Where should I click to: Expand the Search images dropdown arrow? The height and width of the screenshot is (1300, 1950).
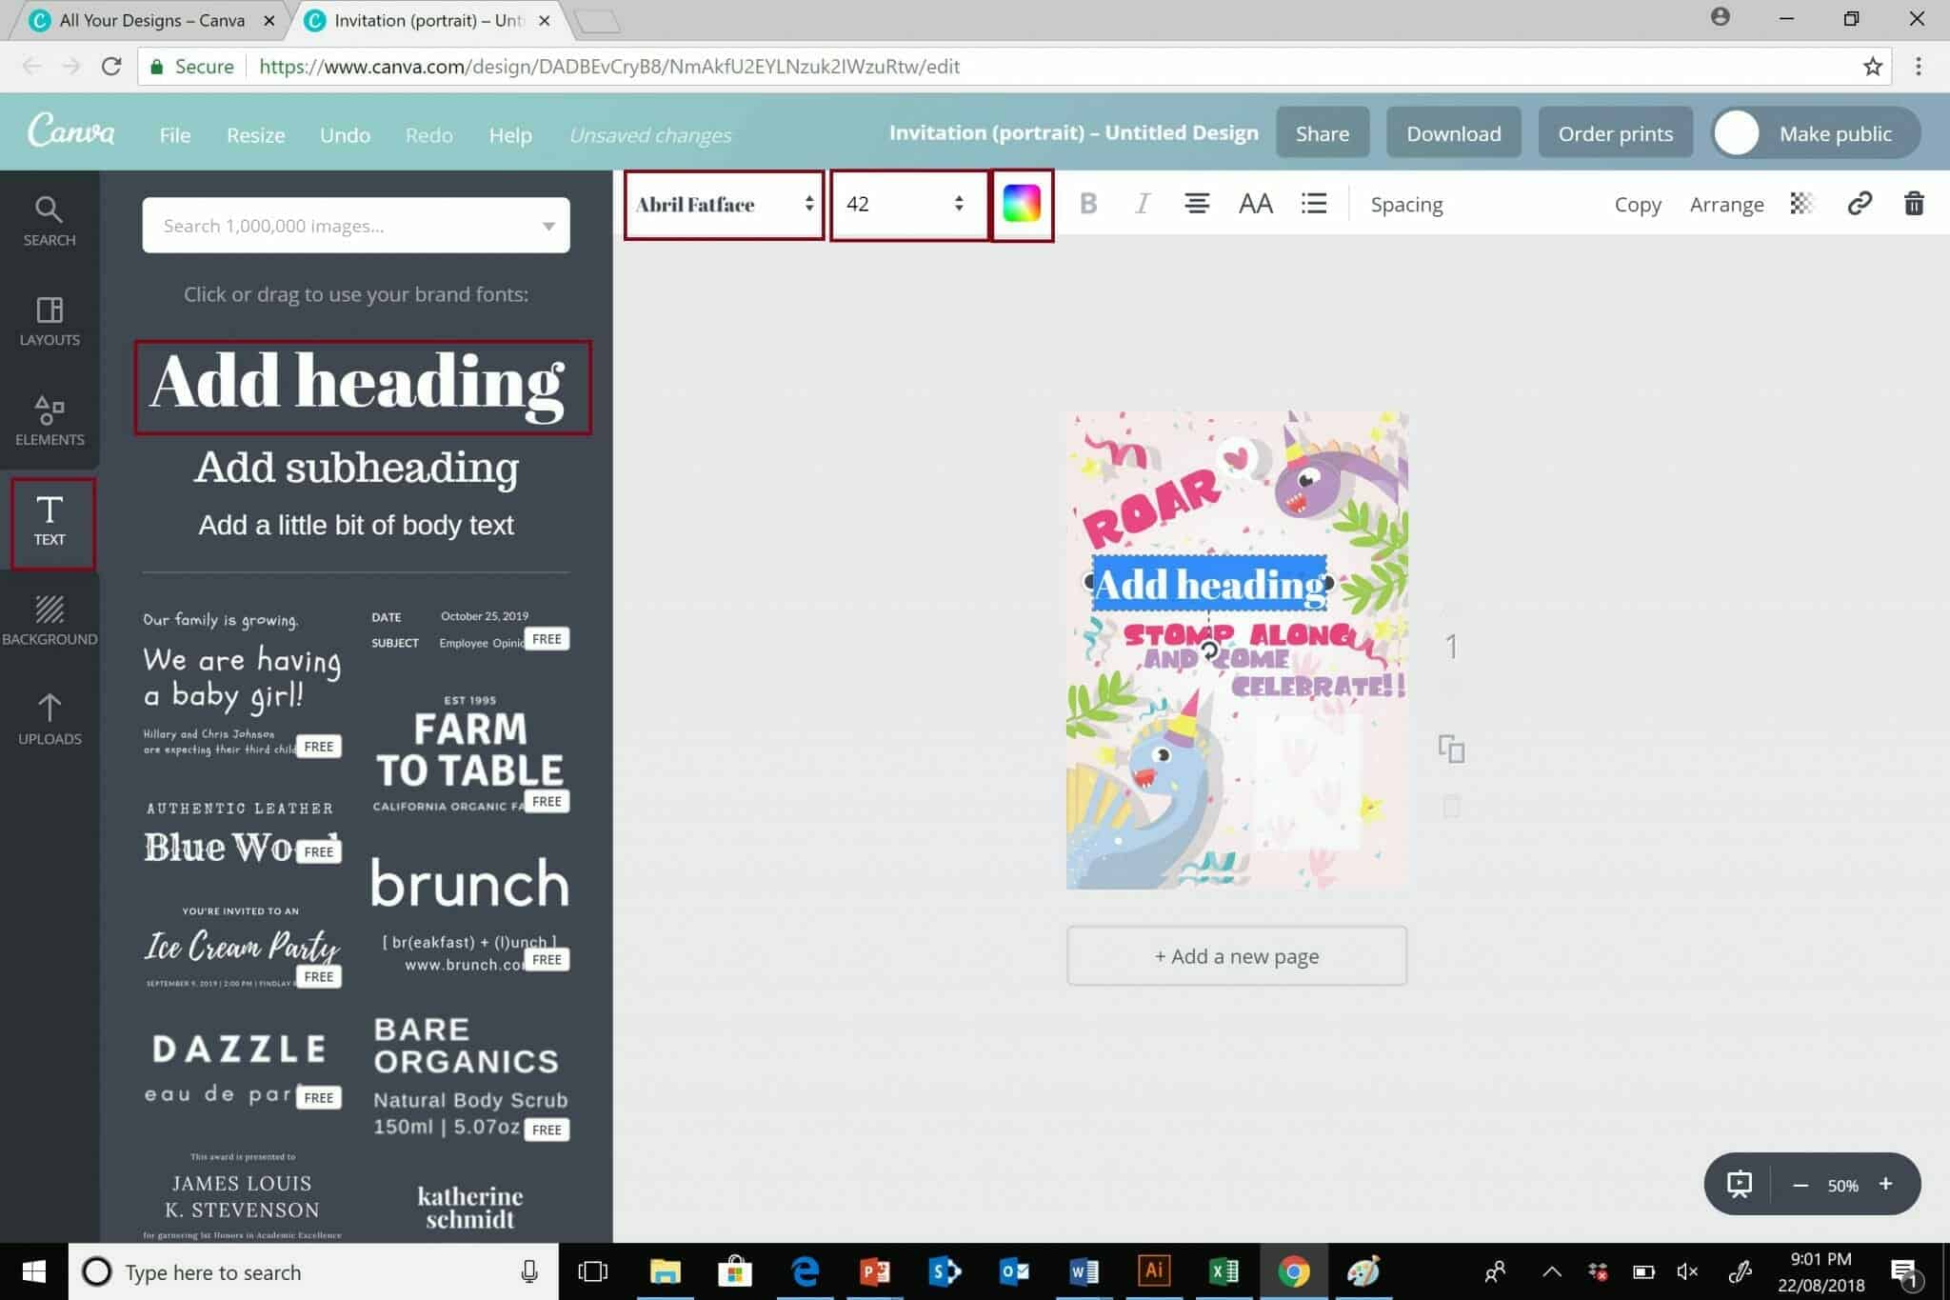tap(548, 225)
